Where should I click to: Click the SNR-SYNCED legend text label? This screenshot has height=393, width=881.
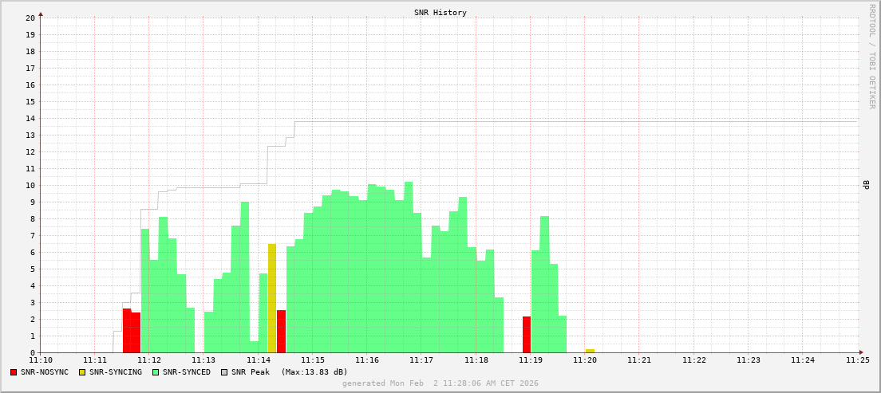coord(186,372)
